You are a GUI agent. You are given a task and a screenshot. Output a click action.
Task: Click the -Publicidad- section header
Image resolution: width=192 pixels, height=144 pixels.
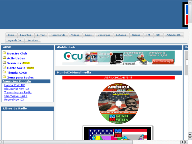119,48
